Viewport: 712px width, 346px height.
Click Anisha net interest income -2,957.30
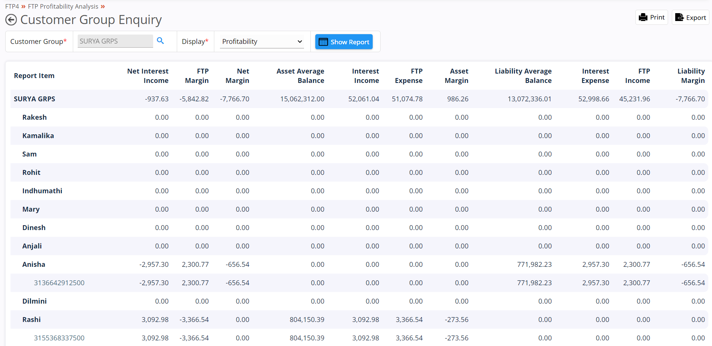pyautogui.click(x=154, y=265)
